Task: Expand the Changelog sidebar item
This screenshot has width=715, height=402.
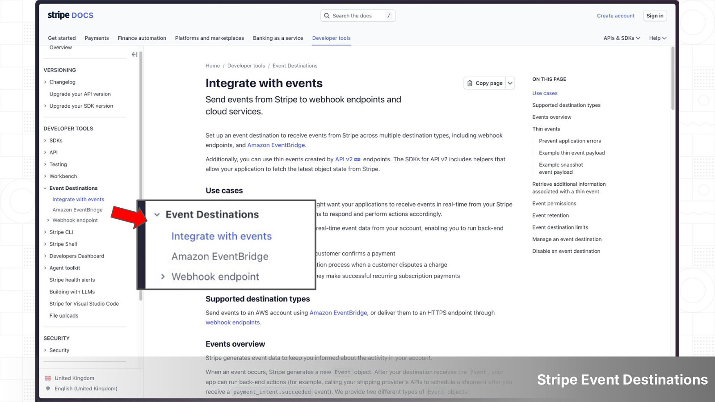Action: tap(45, 82)
